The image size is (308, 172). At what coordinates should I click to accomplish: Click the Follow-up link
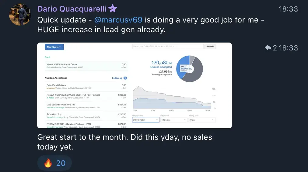click(x=117, y=78)
